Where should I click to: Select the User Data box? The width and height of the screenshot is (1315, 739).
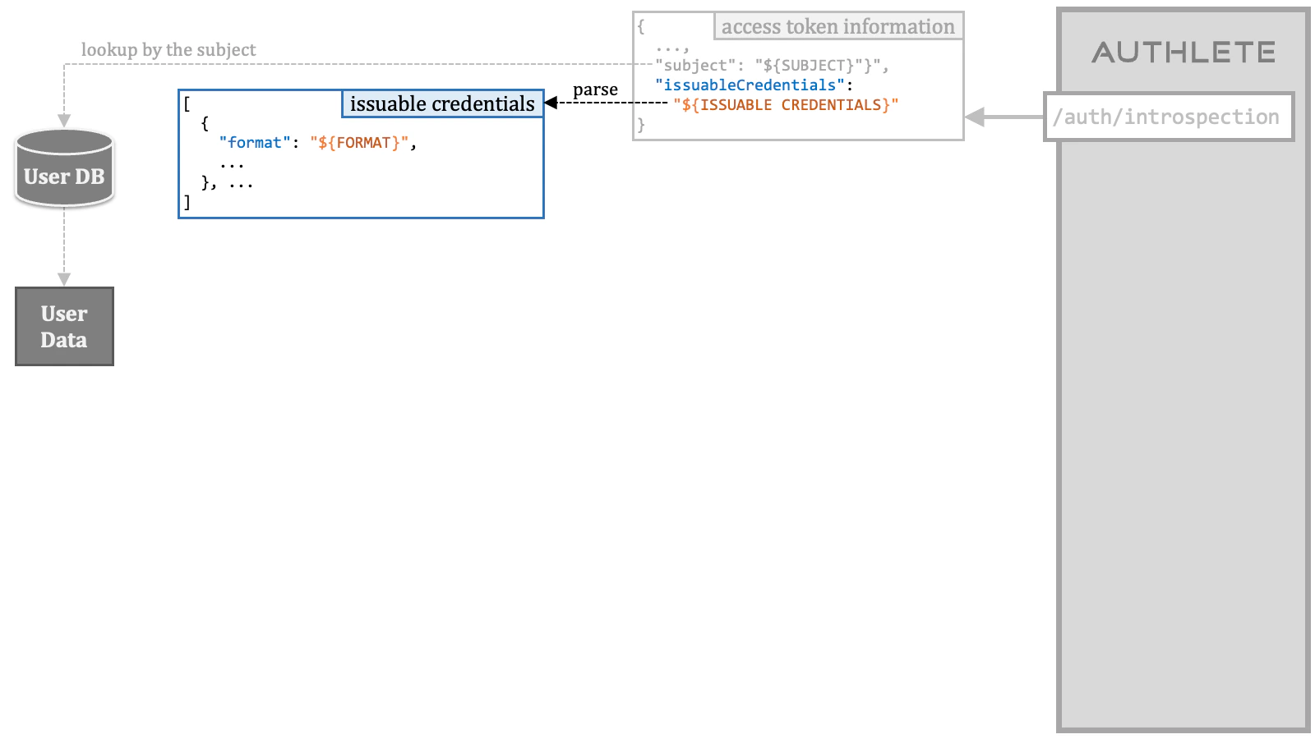(x=64, y=326)
